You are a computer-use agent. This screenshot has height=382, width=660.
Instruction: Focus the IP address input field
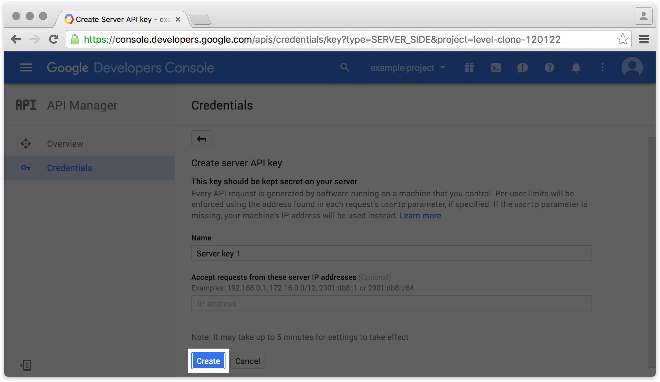pos(391,304)
